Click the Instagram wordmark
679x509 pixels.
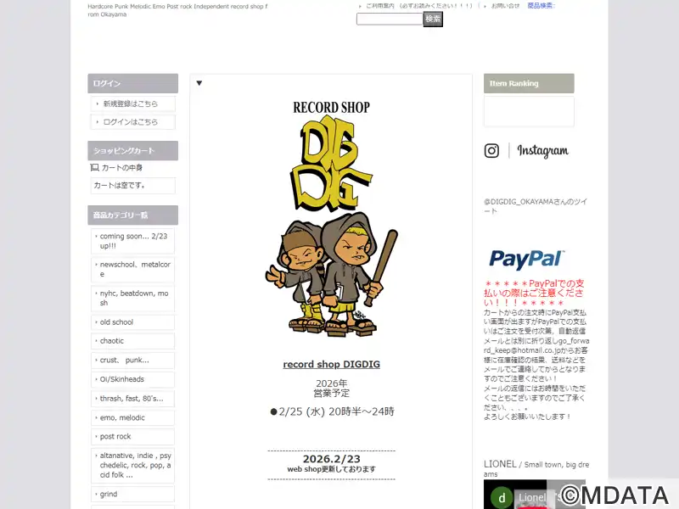[542, 151]
